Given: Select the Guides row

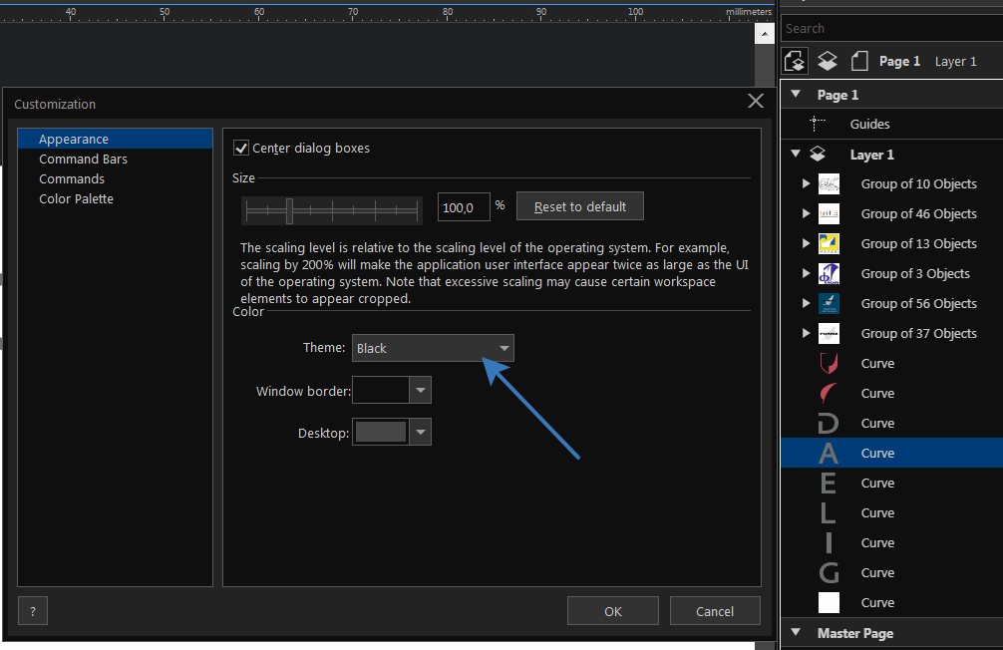Looking at the screenshot, I should 891,124.
